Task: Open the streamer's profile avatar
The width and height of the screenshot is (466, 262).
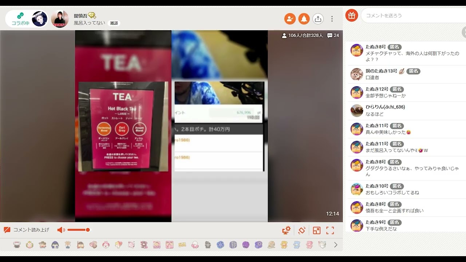Action: [60, 19]
